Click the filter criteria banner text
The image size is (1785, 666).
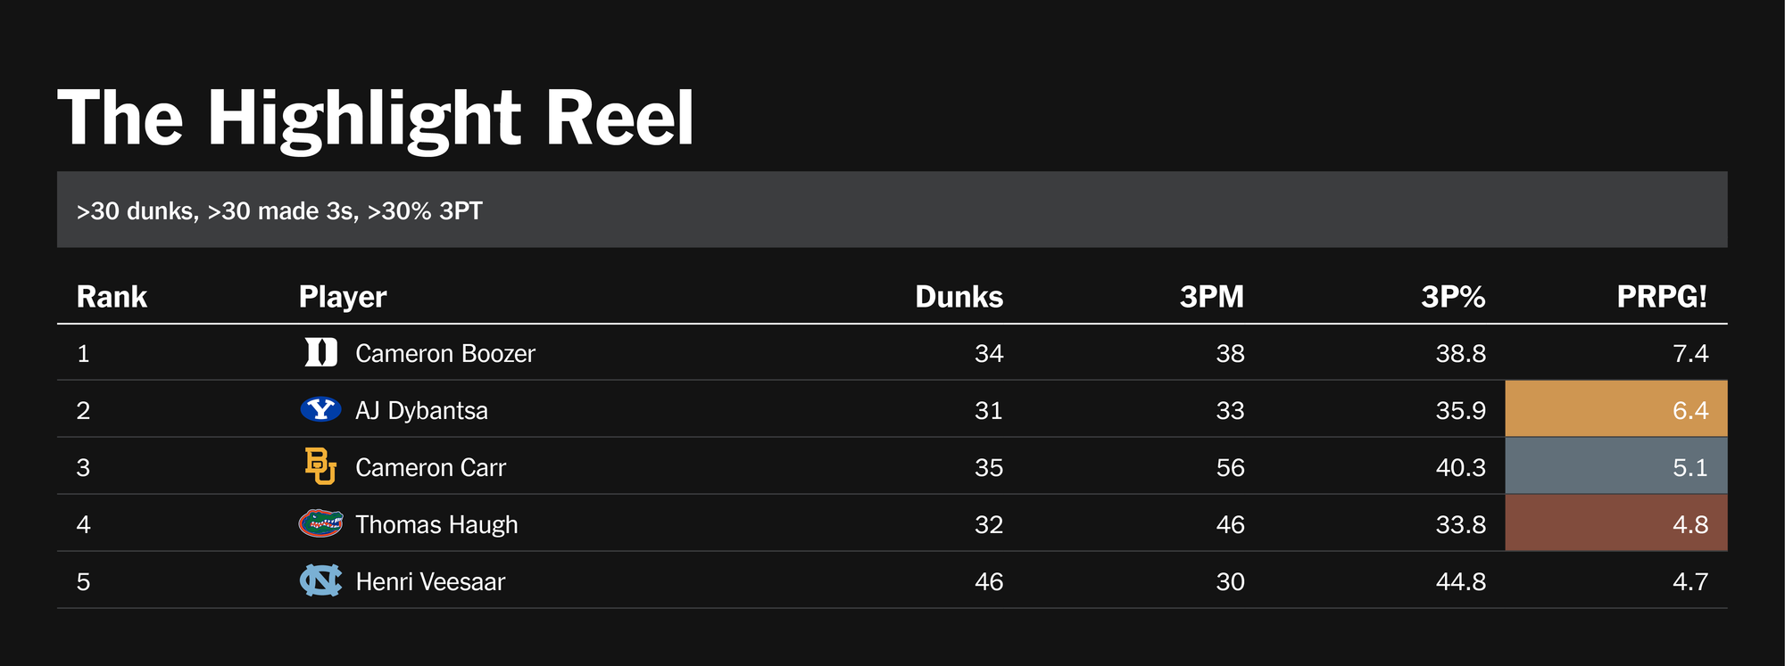tap(279, 211)
